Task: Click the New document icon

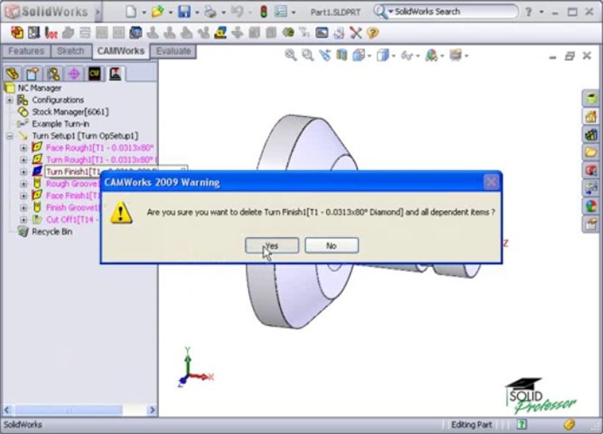Action: [131, 12]
